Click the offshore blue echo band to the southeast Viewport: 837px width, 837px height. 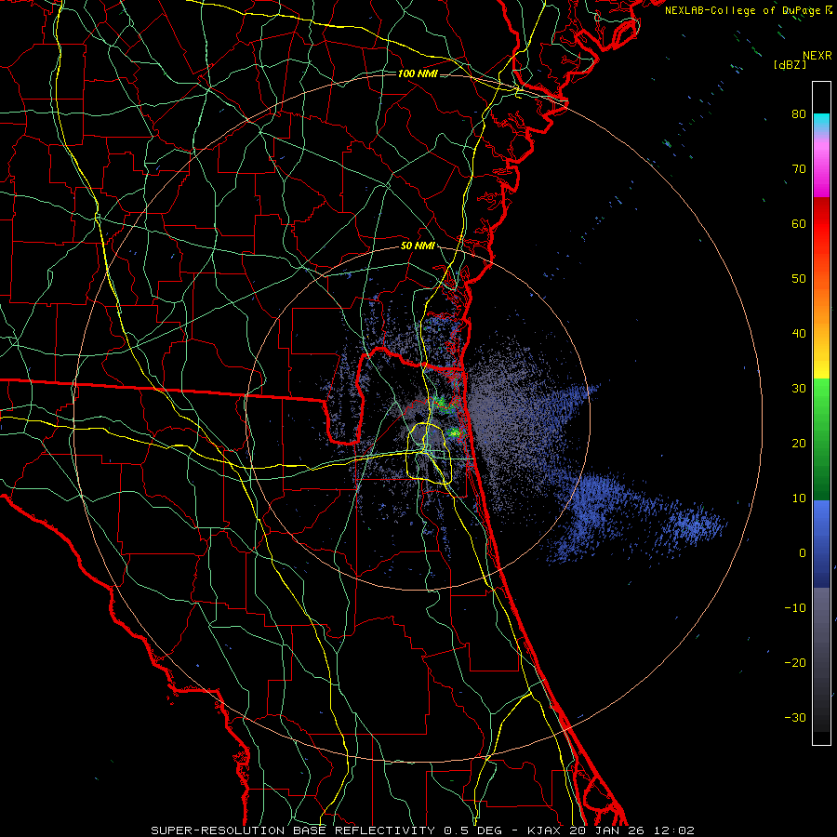point(635,517)
